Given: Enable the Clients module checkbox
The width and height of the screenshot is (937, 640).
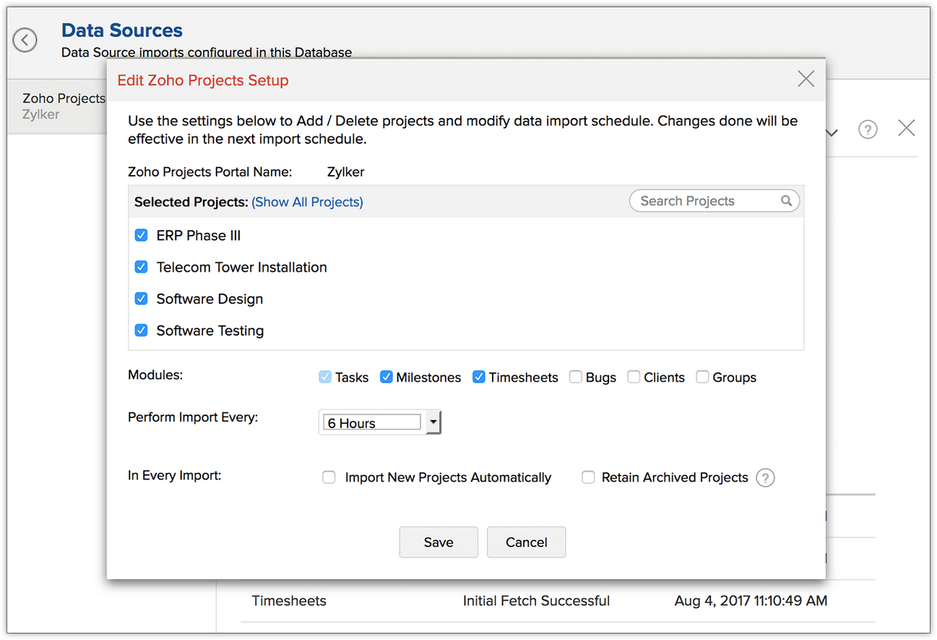Looking at the screenshot, I should 634,377.
